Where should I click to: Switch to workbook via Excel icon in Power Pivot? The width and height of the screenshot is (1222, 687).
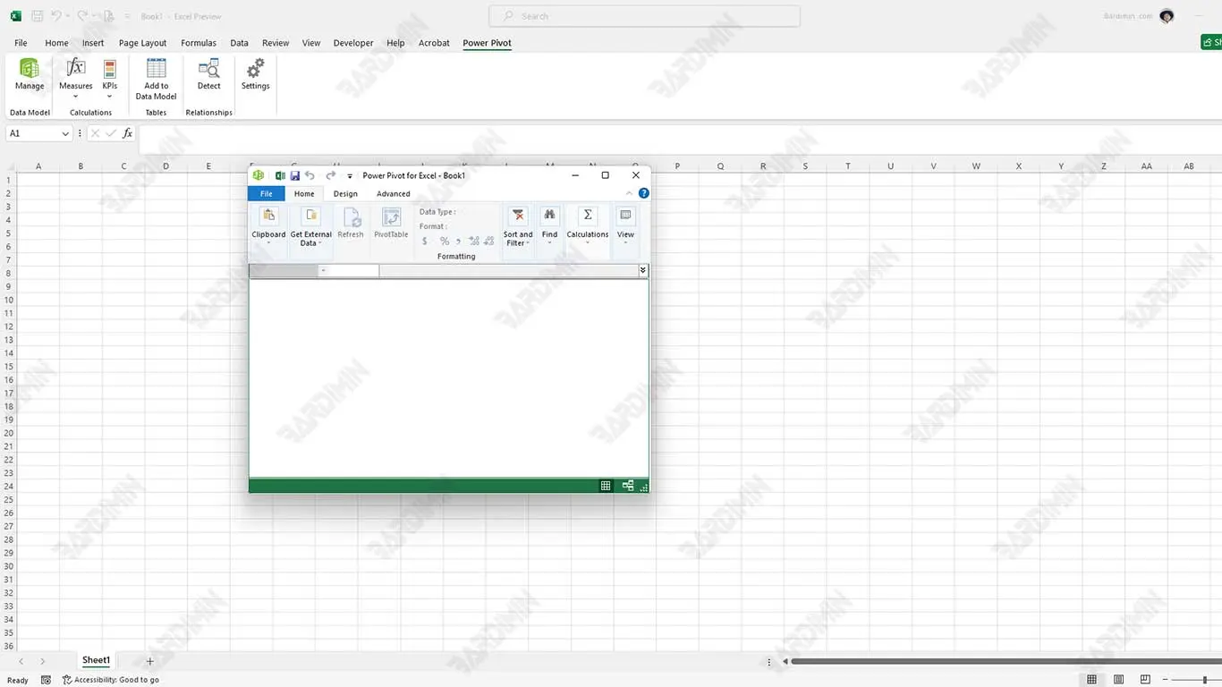pyautogui.click(x=280, y=176)
